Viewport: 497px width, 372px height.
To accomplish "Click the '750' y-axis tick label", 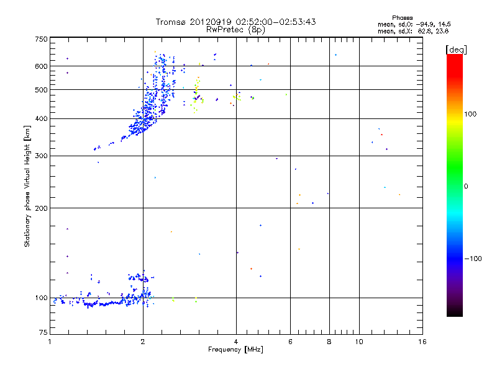I will [41, 39].
